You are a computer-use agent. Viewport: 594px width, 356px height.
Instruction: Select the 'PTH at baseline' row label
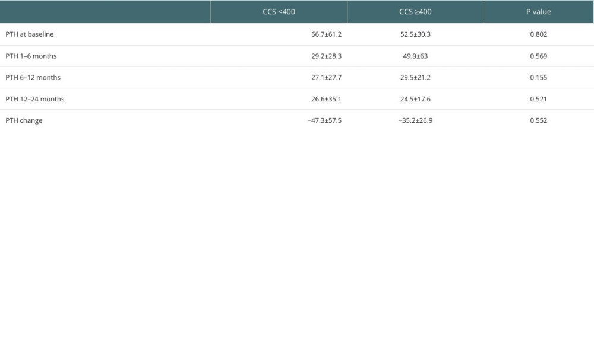click(x=30, y=34)
